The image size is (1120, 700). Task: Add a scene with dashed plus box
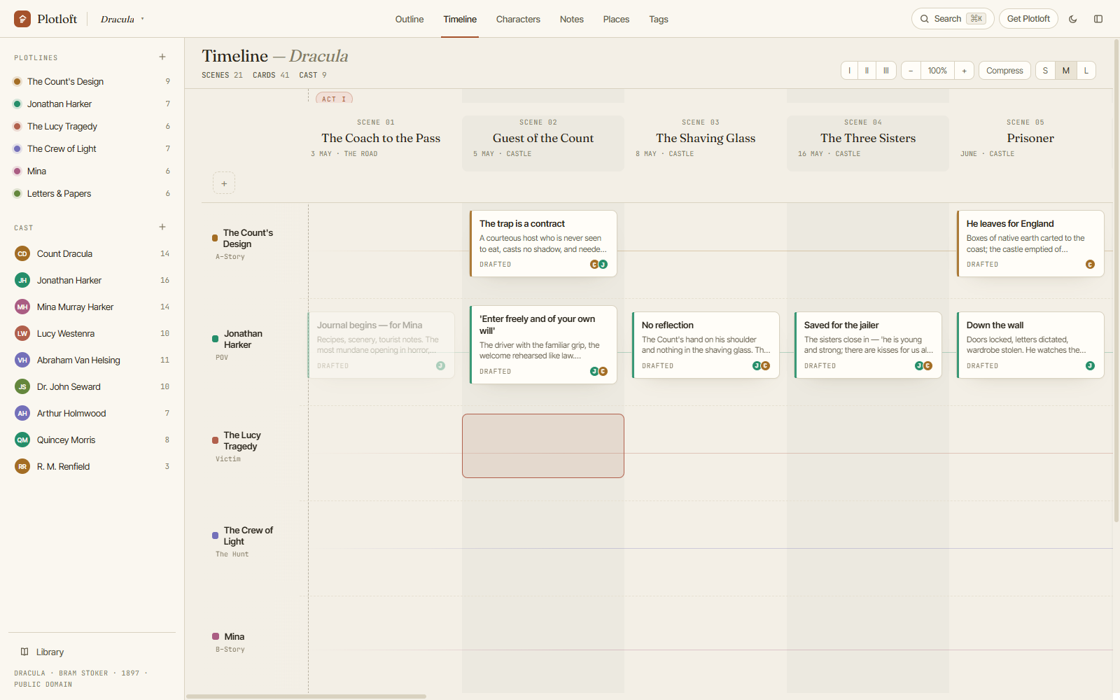[x=224, y=183]
